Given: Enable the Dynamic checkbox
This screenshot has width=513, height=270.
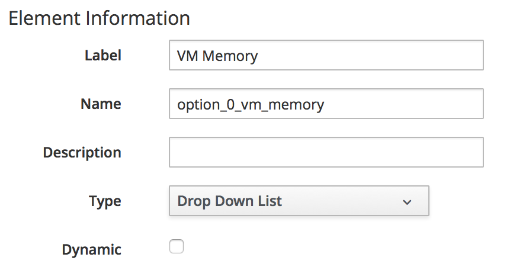Looking at the screenshot, I should (x=177, y=247).
